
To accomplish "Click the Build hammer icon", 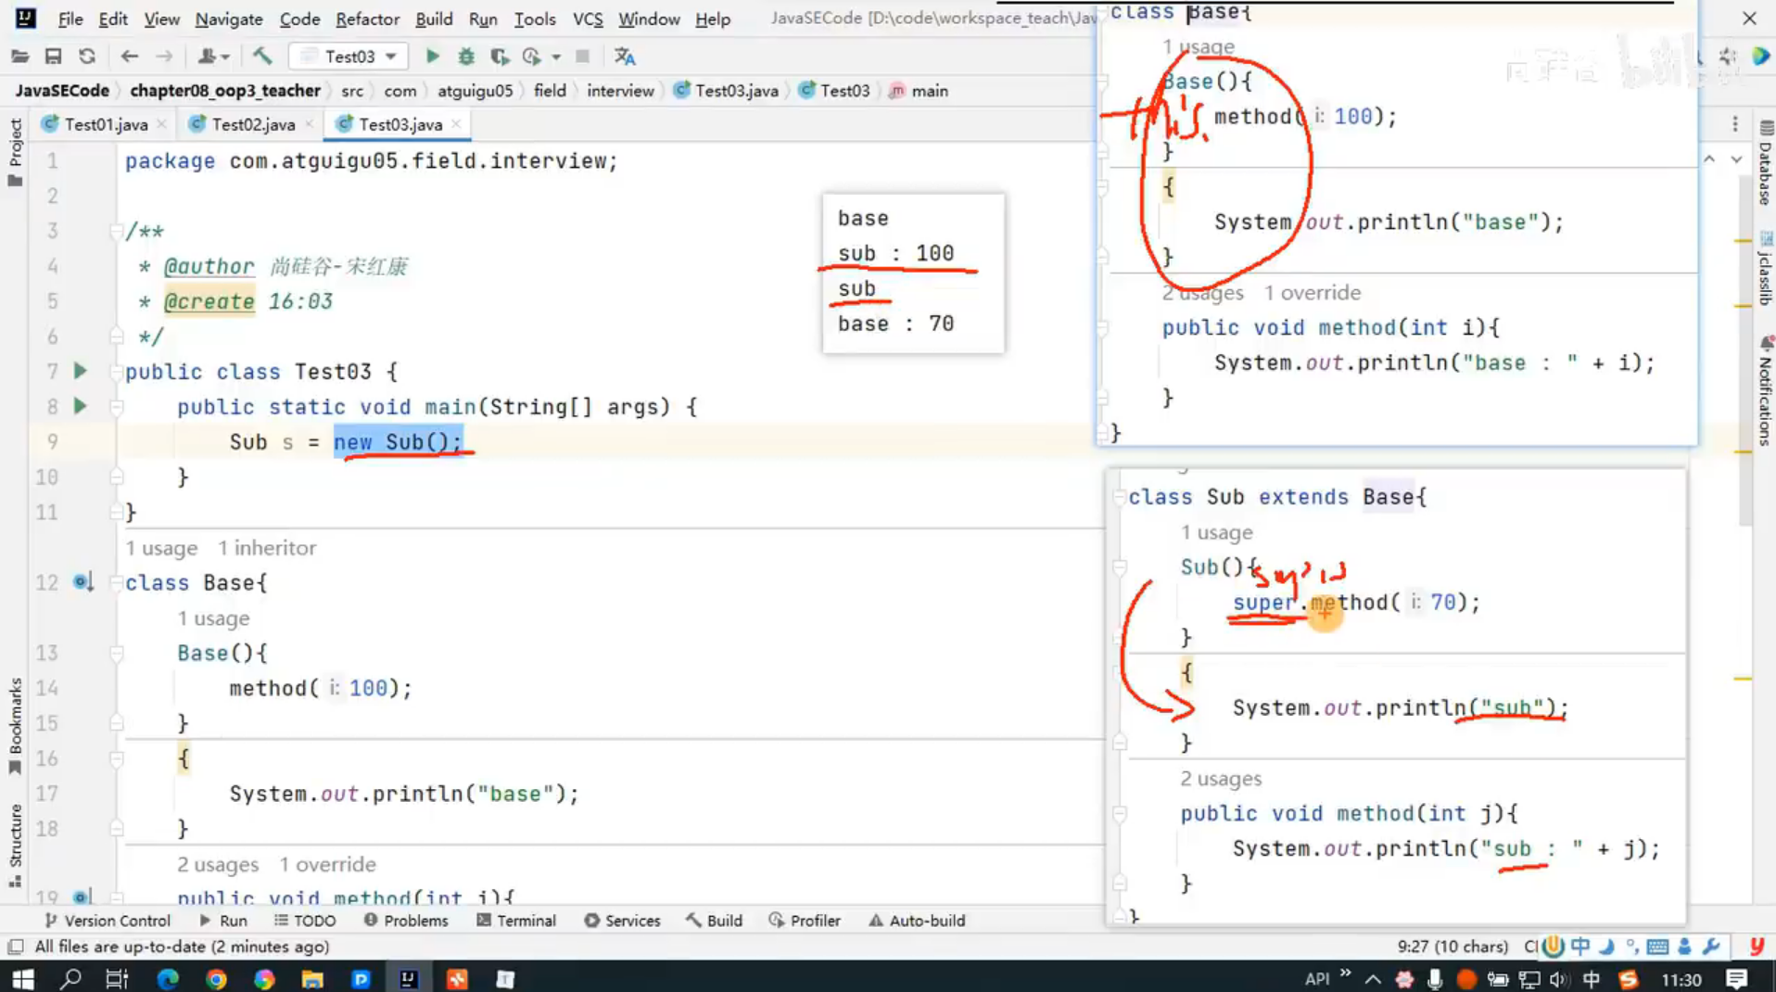I will (262, 57).
